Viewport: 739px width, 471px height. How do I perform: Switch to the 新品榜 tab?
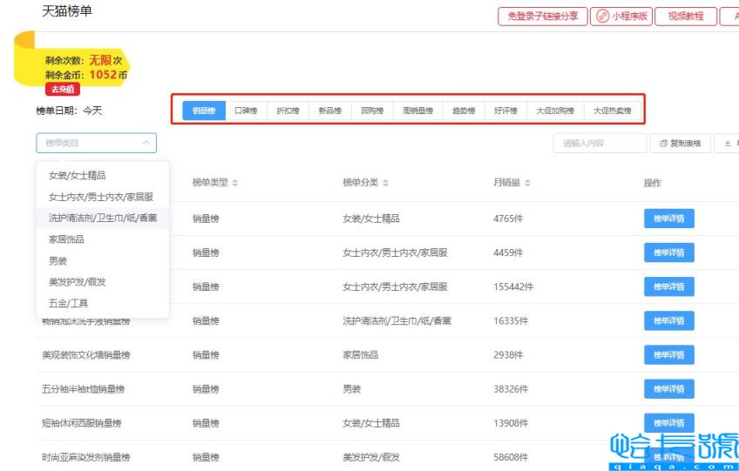[x=330, y=111]
